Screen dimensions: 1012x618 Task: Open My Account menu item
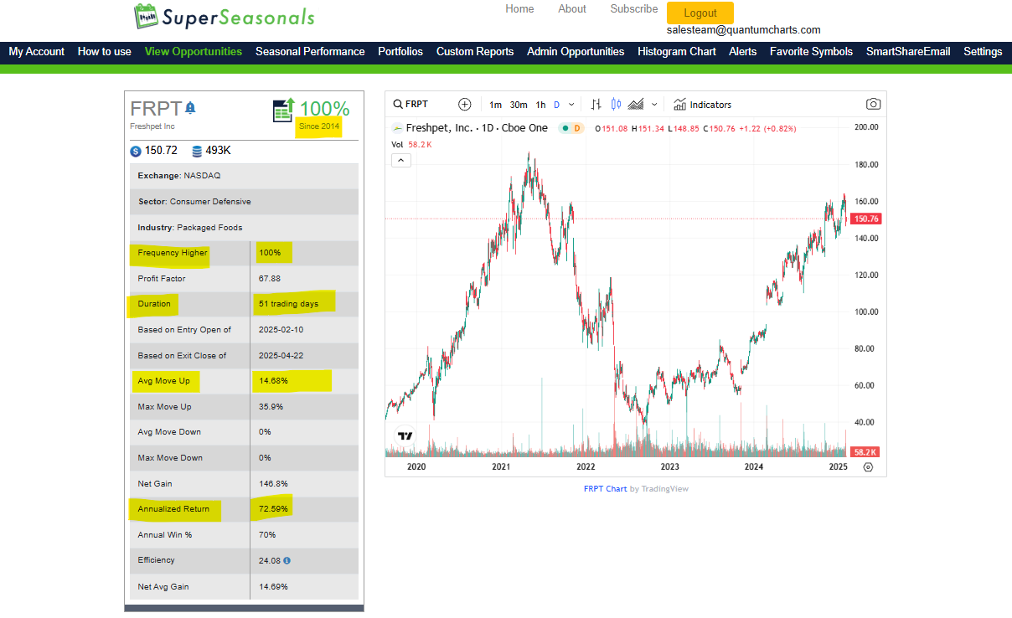pyautogui.click(x=37, y=51)
